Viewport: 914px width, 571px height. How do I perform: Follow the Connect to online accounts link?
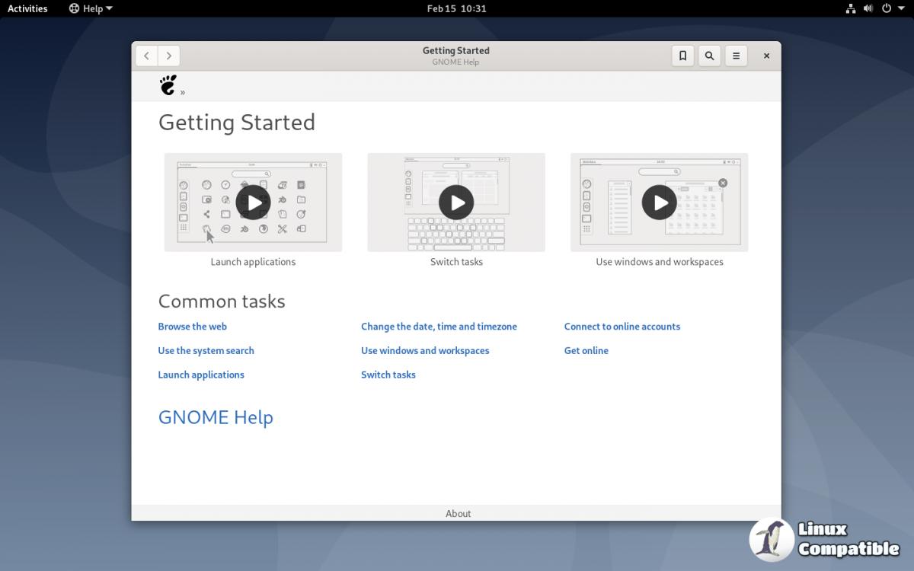click(x=622, y=327)
